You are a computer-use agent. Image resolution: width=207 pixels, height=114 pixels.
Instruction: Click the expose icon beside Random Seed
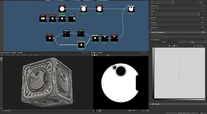pos(202,28)
